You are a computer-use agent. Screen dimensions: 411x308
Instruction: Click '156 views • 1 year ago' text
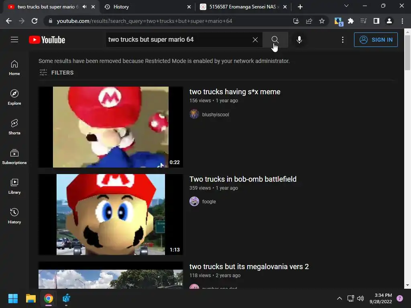pos(214,101)
